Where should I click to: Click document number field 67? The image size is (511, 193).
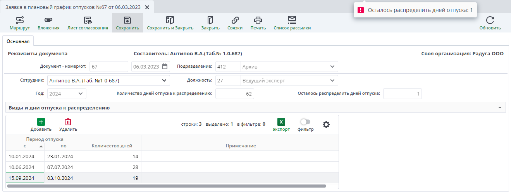[109, 67]
